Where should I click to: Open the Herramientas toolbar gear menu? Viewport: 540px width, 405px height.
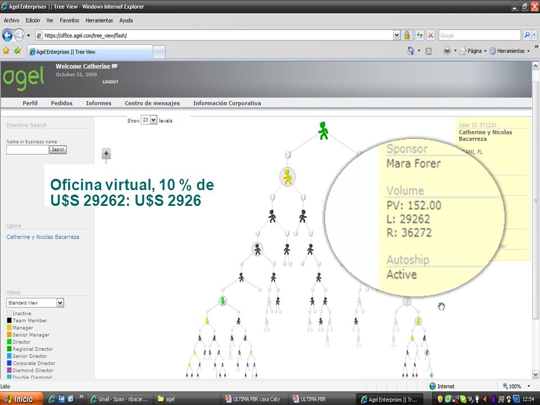pos(510,51)
